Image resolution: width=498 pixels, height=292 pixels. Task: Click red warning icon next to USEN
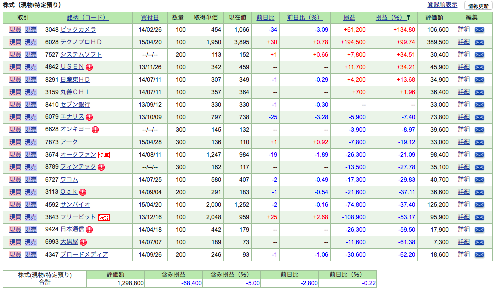pos(89,67)
